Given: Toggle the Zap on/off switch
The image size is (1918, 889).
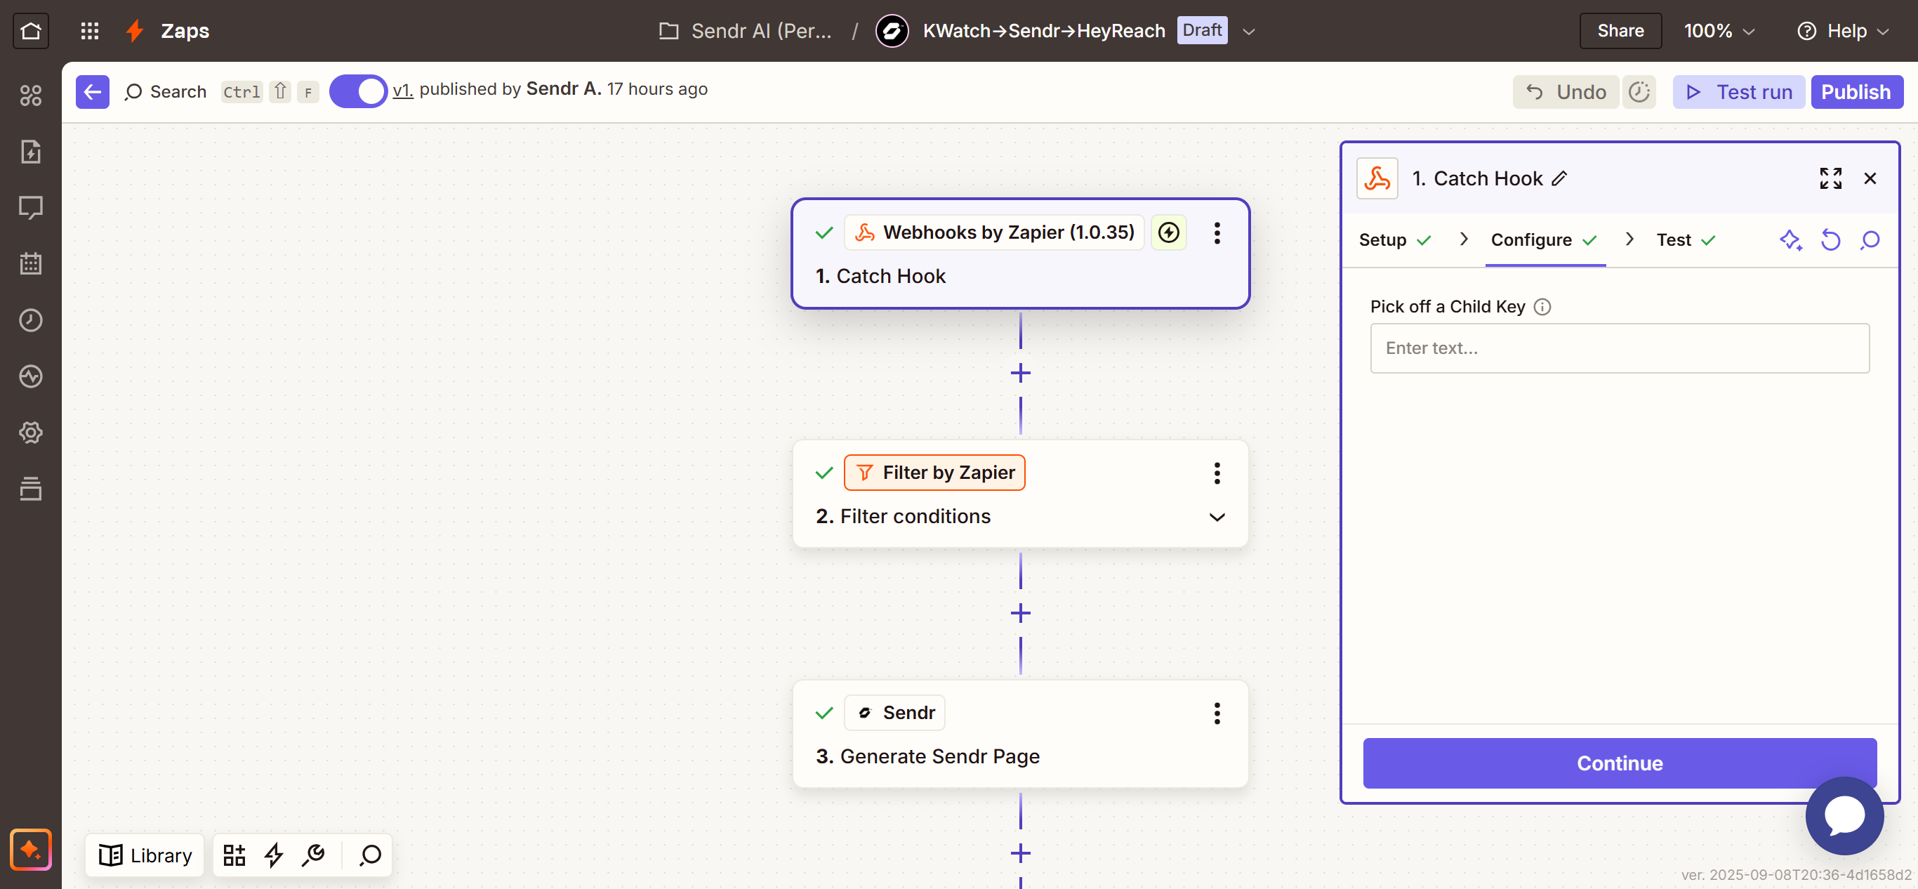Looking at the screenshot, I should coord(358,91).
